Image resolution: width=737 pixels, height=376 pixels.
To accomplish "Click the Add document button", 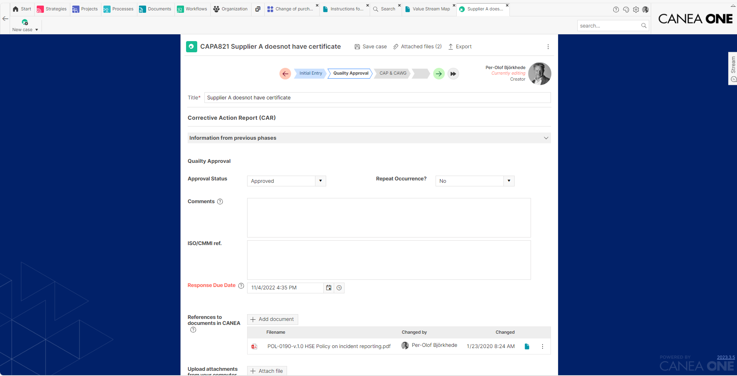I will pos(272,319).
